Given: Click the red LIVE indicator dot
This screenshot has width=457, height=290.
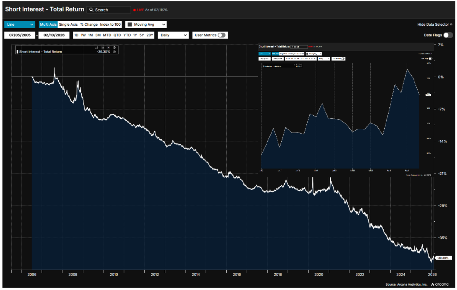Looking at the screenshot, I should pyautogui.click(x=135, y=10).
